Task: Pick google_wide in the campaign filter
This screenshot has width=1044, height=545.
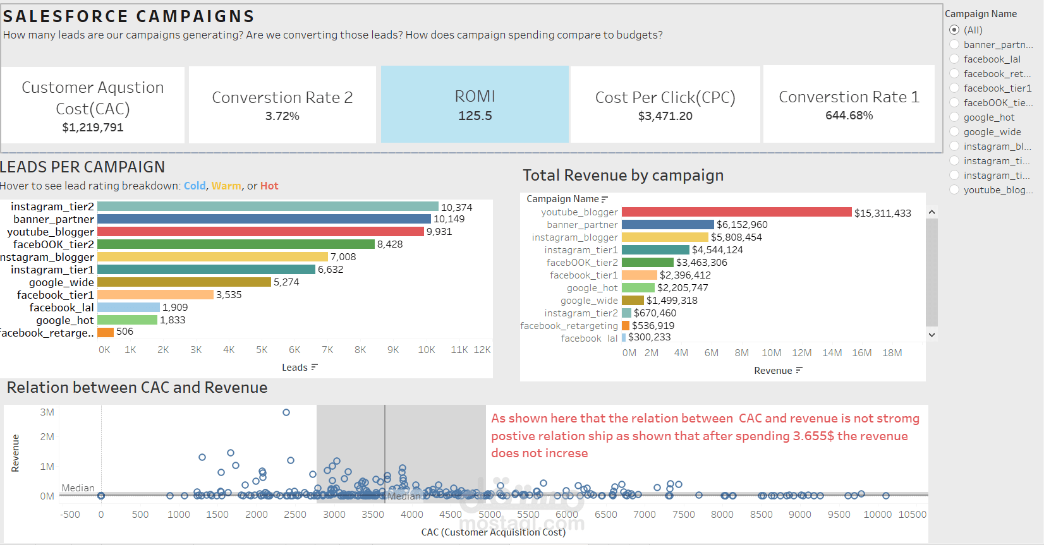Action: coord(954,131)
